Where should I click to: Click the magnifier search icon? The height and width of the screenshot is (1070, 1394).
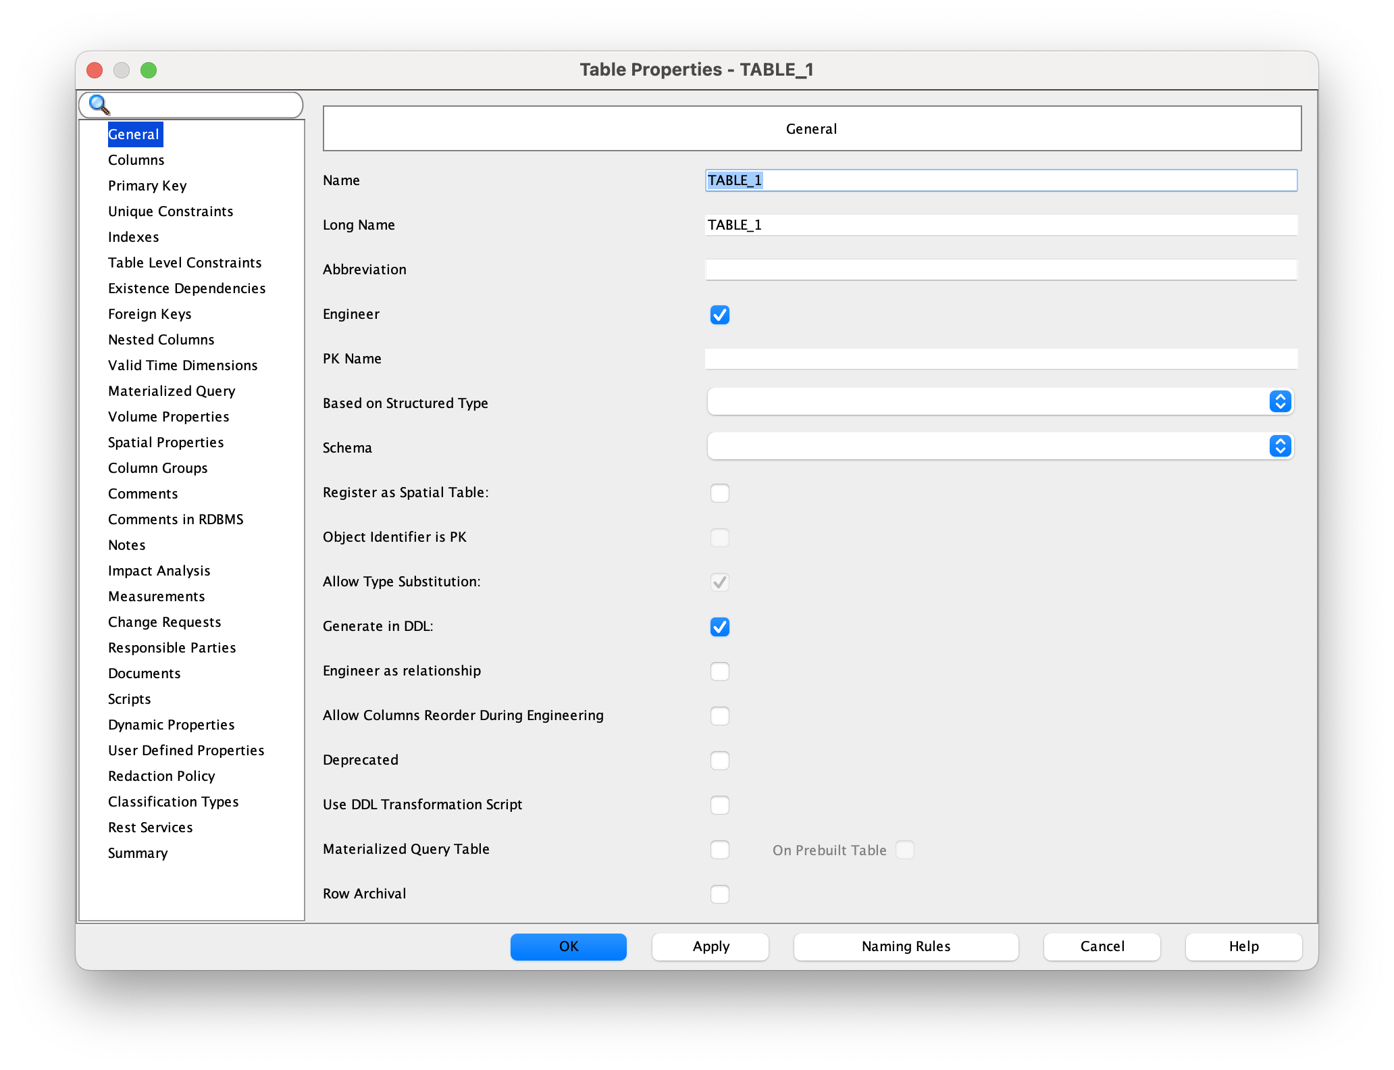[x=99, y=105]
